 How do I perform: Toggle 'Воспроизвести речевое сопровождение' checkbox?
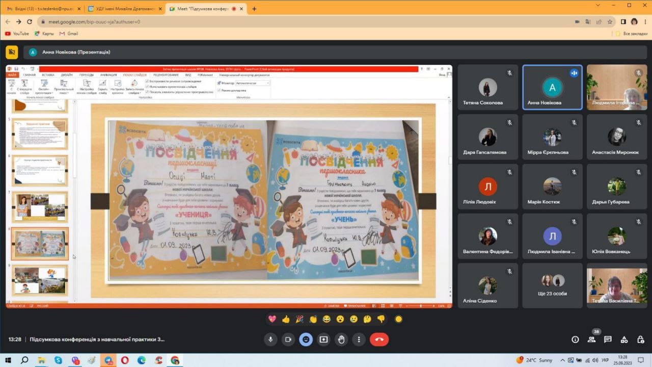click(147, 81)
